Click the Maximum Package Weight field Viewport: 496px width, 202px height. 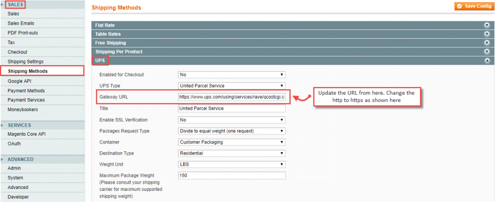(232, 175)
